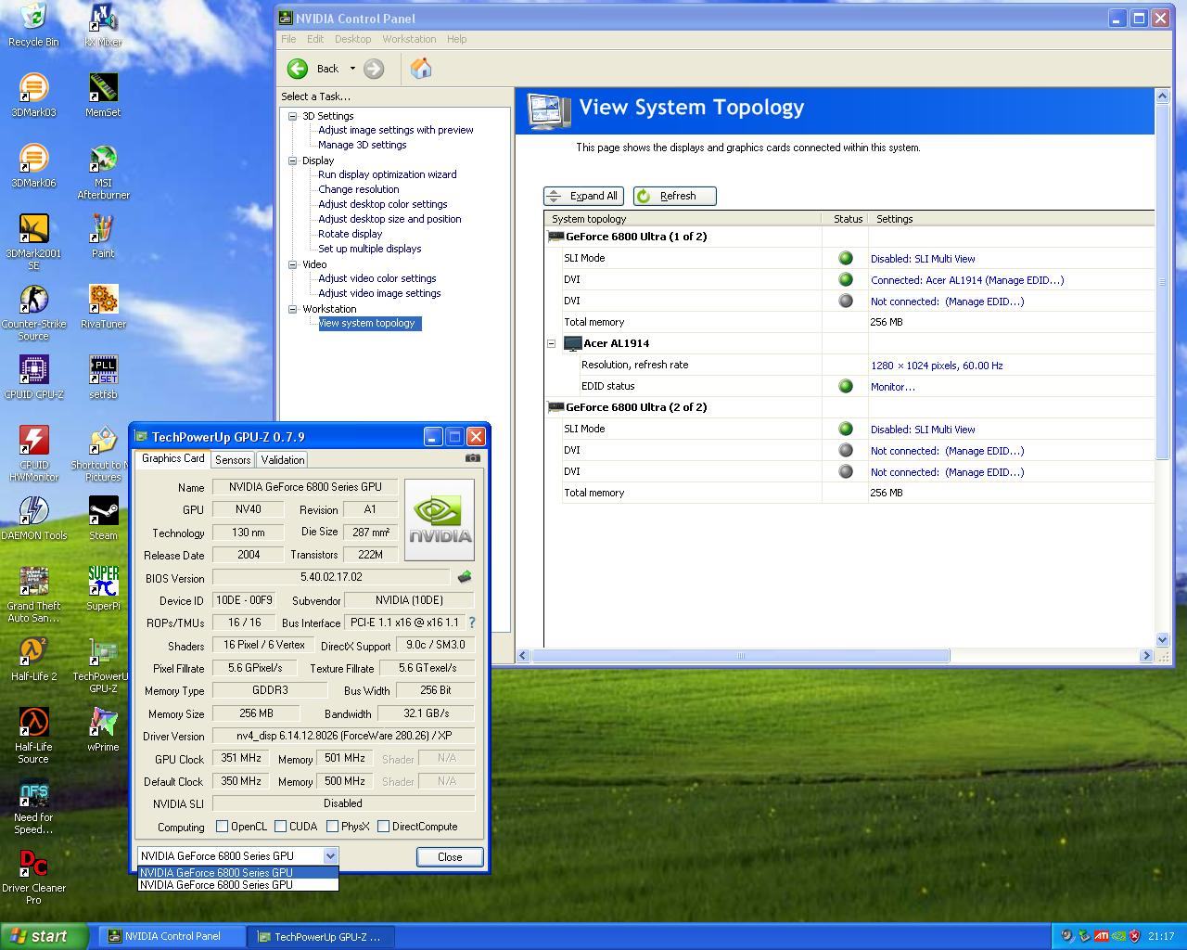Click the Home icon in NVIDIA Control Panel
1187x950 pixels.
pos(421,69)
